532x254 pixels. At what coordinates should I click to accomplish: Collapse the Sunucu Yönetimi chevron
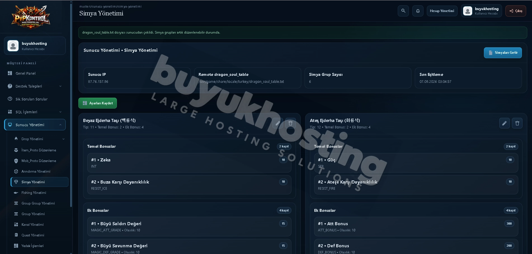pyautogui.click(x=60, y=125)
